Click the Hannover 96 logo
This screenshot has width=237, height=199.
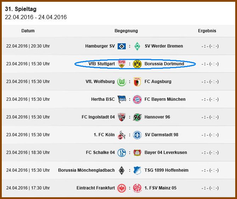click(x=137, y=117)
